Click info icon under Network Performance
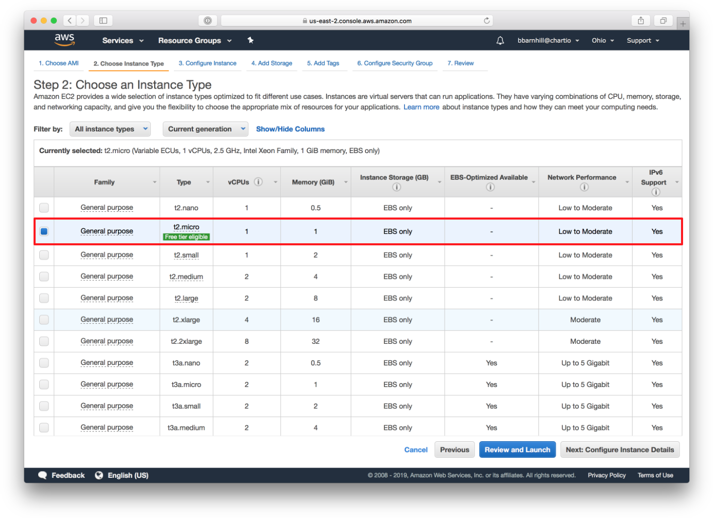This screenshot has height=518, width=713. 584,187
